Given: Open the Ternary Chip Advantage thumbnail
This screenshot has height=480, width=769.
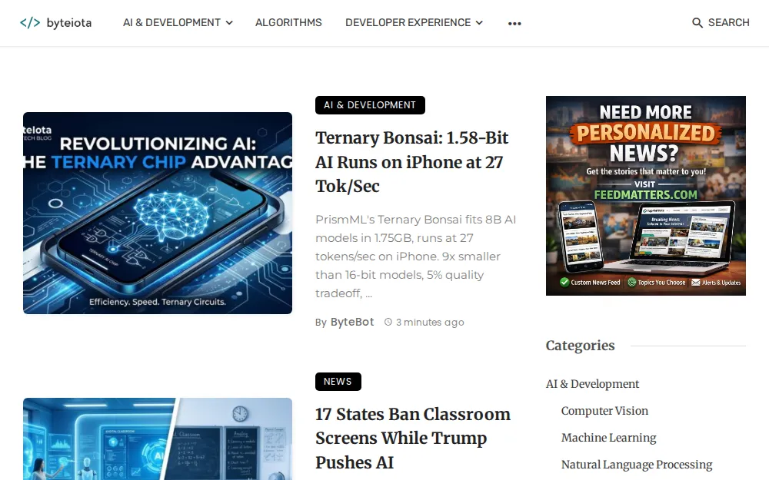Looking at the screenshot, I should click(x=158, y=213).
